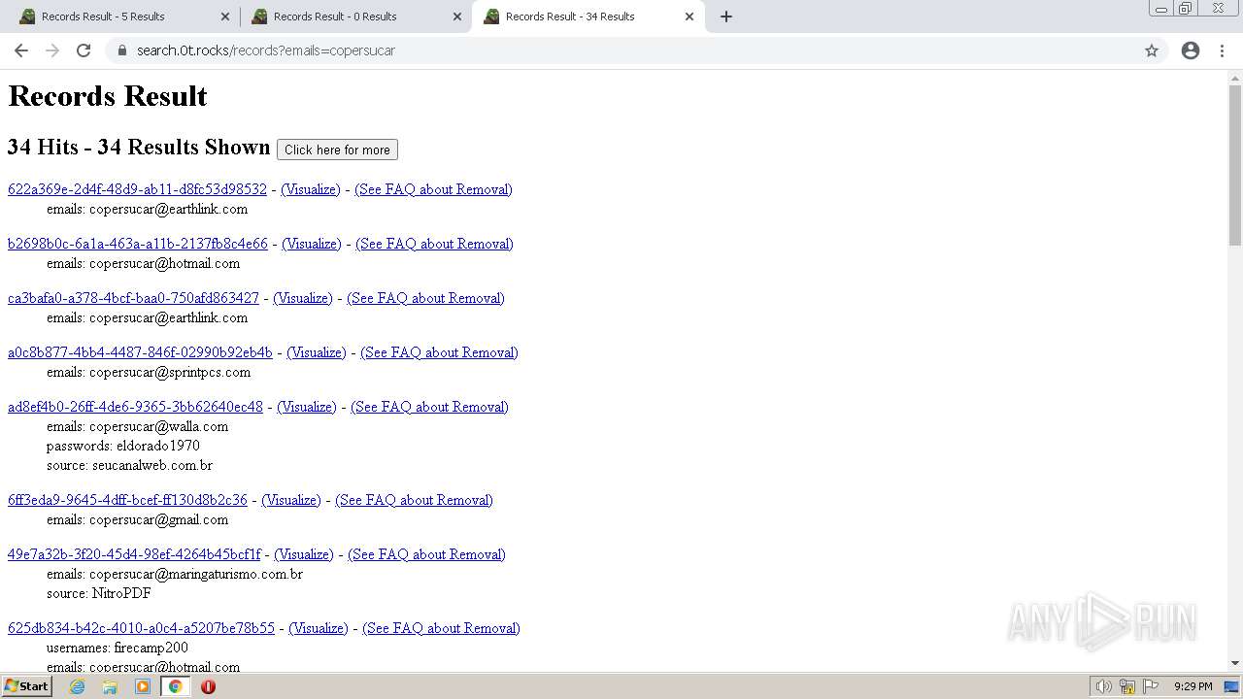1243x699 pixels.
Task: View site security lock icon info
Action: click(121, 50)
